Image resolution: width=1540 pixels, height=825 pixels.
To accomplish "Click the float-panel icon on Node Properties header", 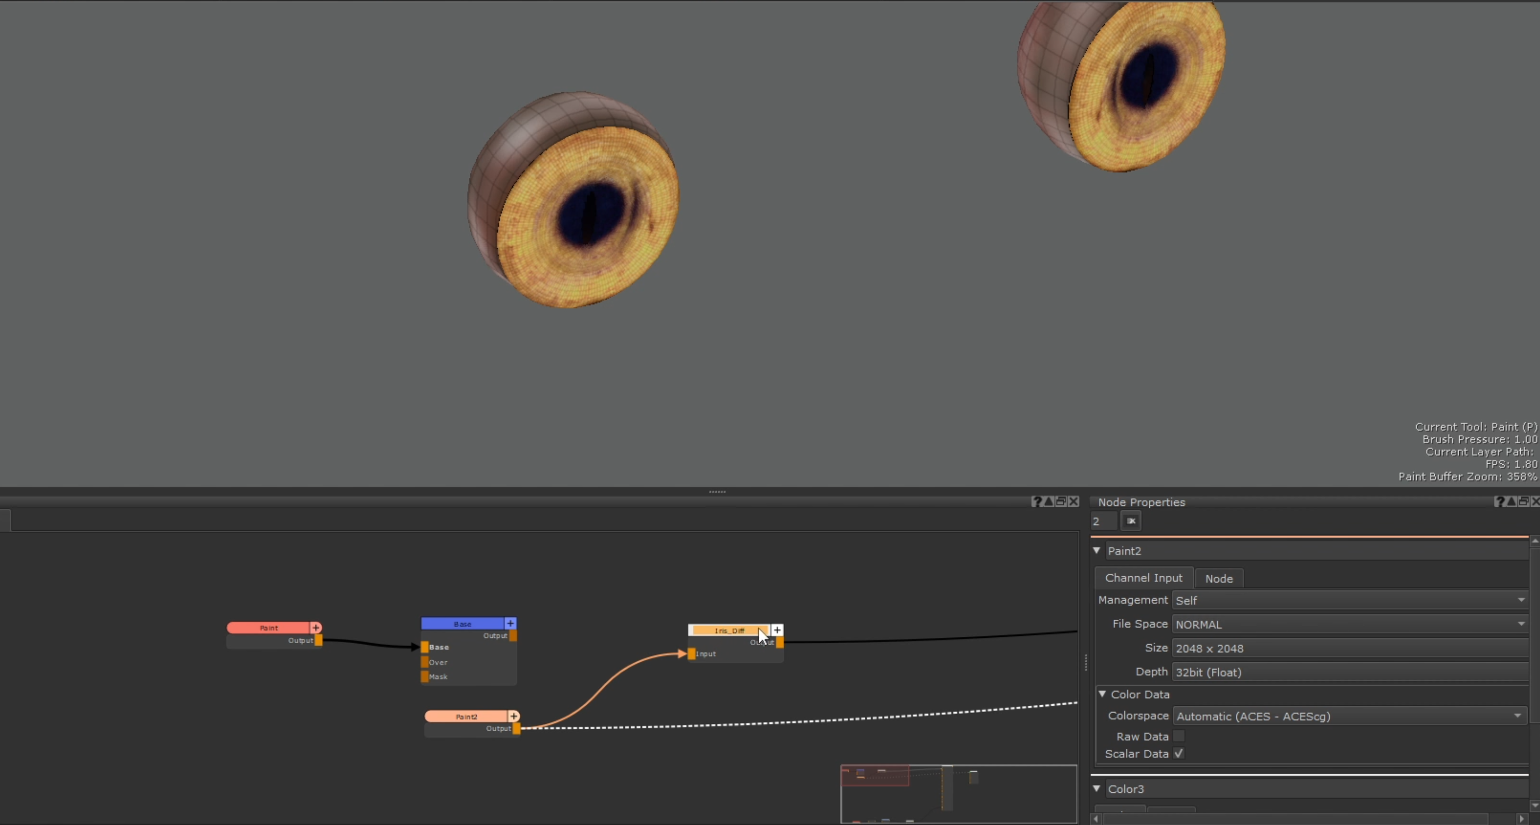I will click(1523, 502).
